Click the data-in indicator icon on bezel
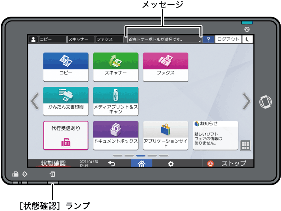This screenshot has height=211, width=281. pos(25,174)
